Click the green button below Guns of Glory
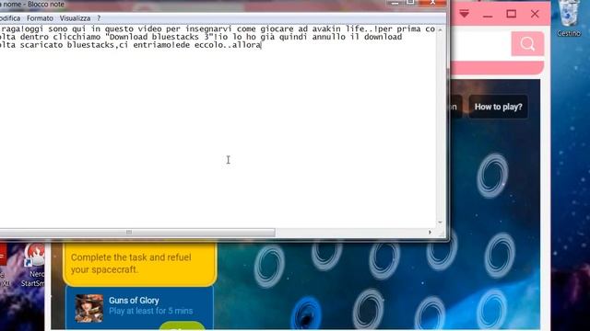The width and height of the screenshot is (590, 331). 182,326
